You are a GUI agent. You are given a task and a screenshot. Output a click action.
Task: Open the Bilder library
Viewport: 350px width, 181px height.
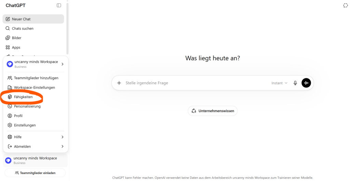pos(16,38)
